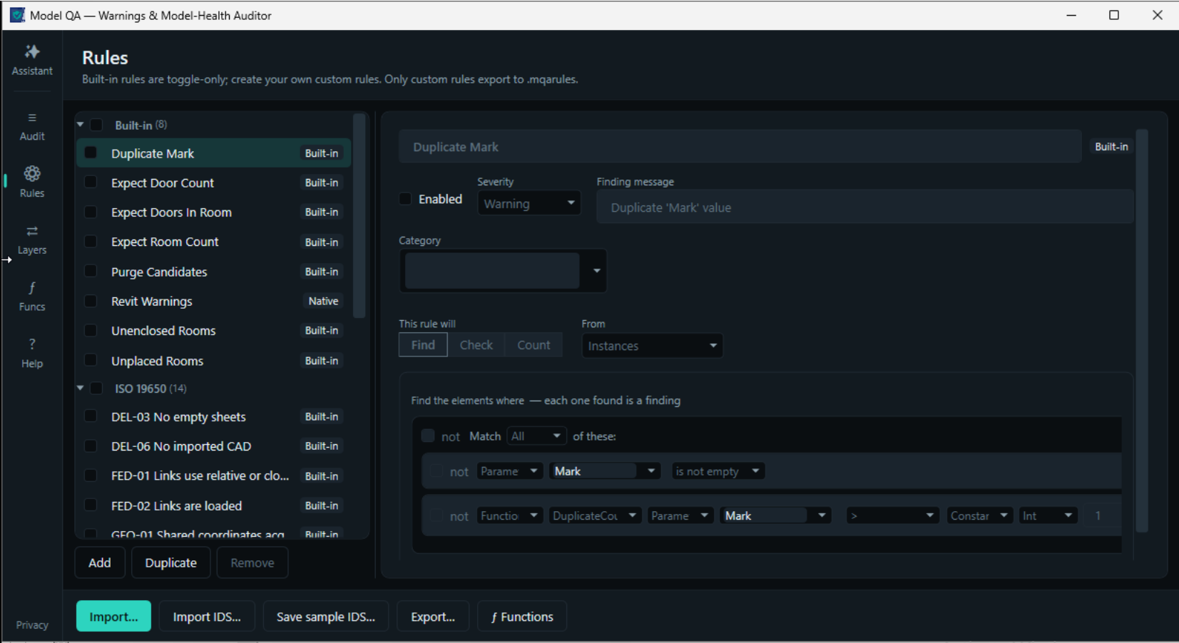Collapse the Built-in rules group
Image resolution: width=1179 pixels, height=643 pixels.
[80, 125]
